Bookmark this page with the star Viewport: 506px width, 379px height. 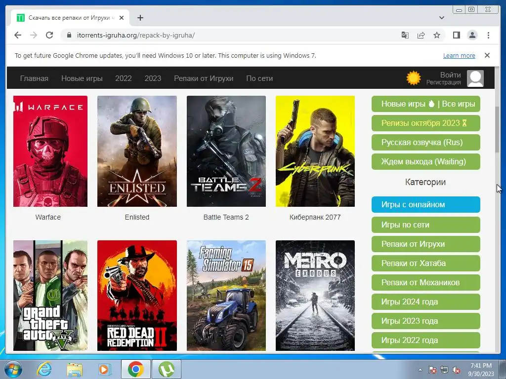pos(437,35)
